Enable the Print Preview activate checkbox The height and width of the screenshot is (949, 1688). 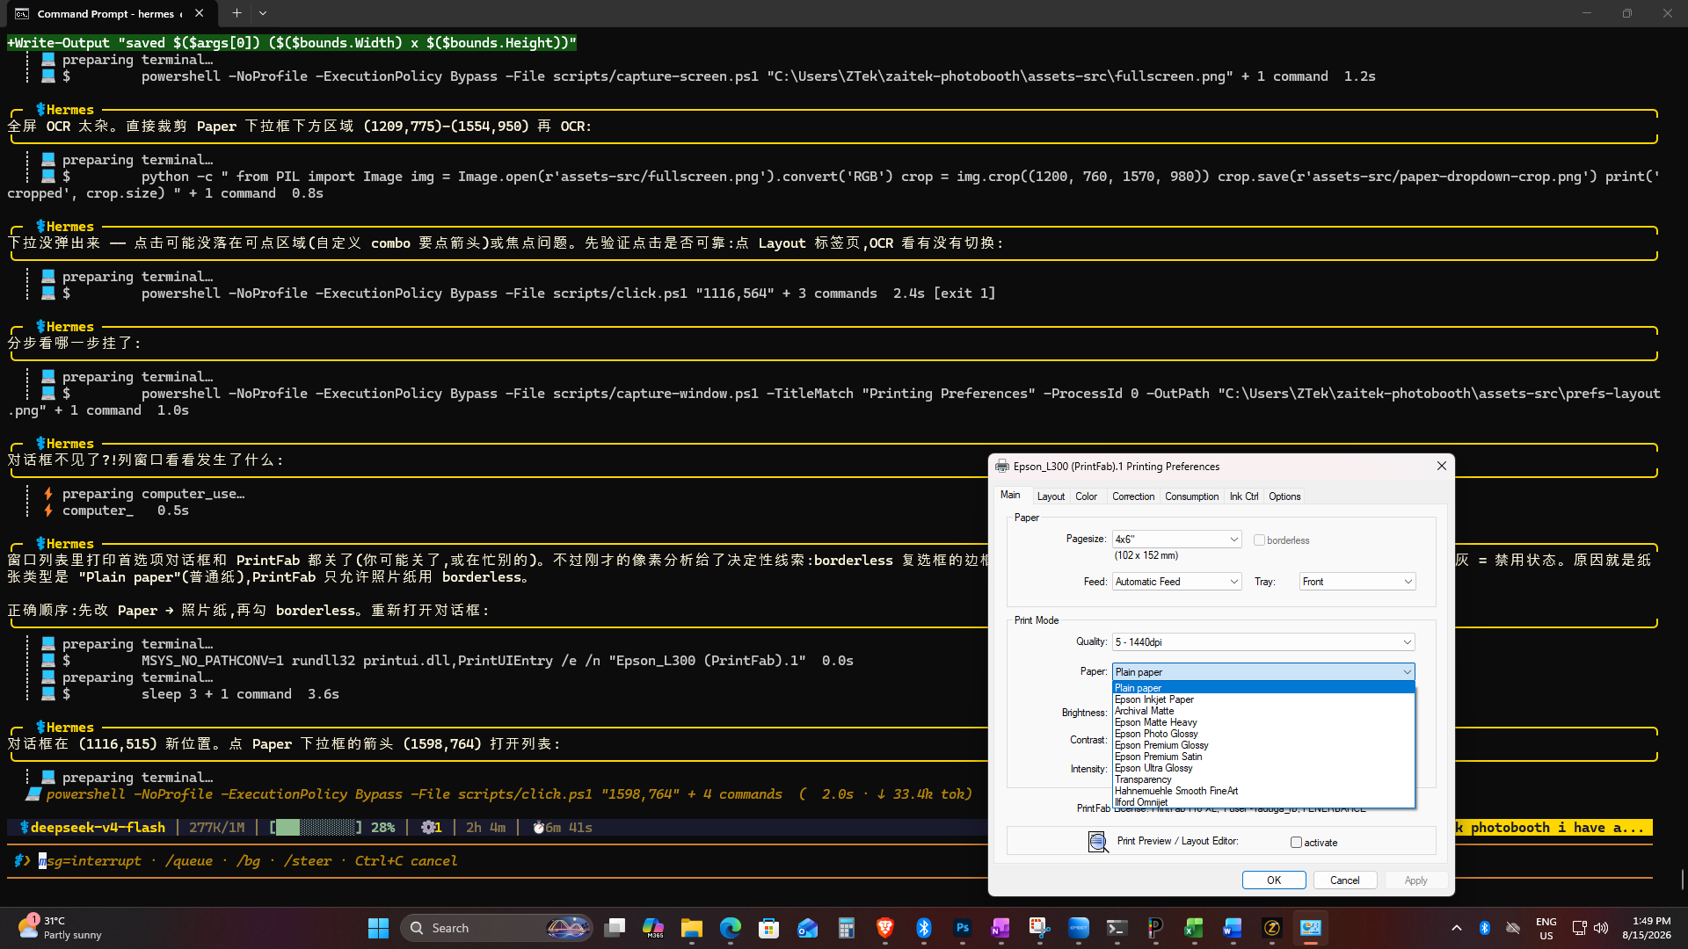click(x=1296, y=843)
